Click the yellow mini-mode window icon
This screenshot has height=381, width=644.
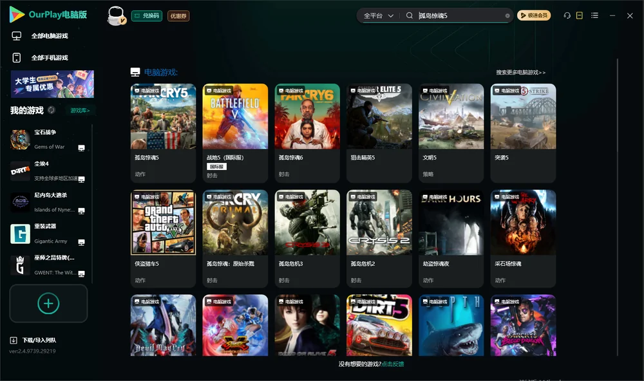pos(580,15)
